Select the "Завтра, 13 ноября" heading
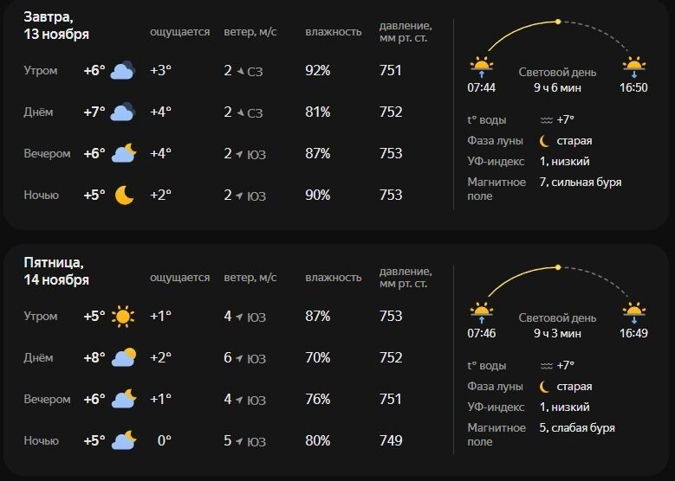This screenshot has width=675, height=481. pyautogui.click(x=56, y=26)
